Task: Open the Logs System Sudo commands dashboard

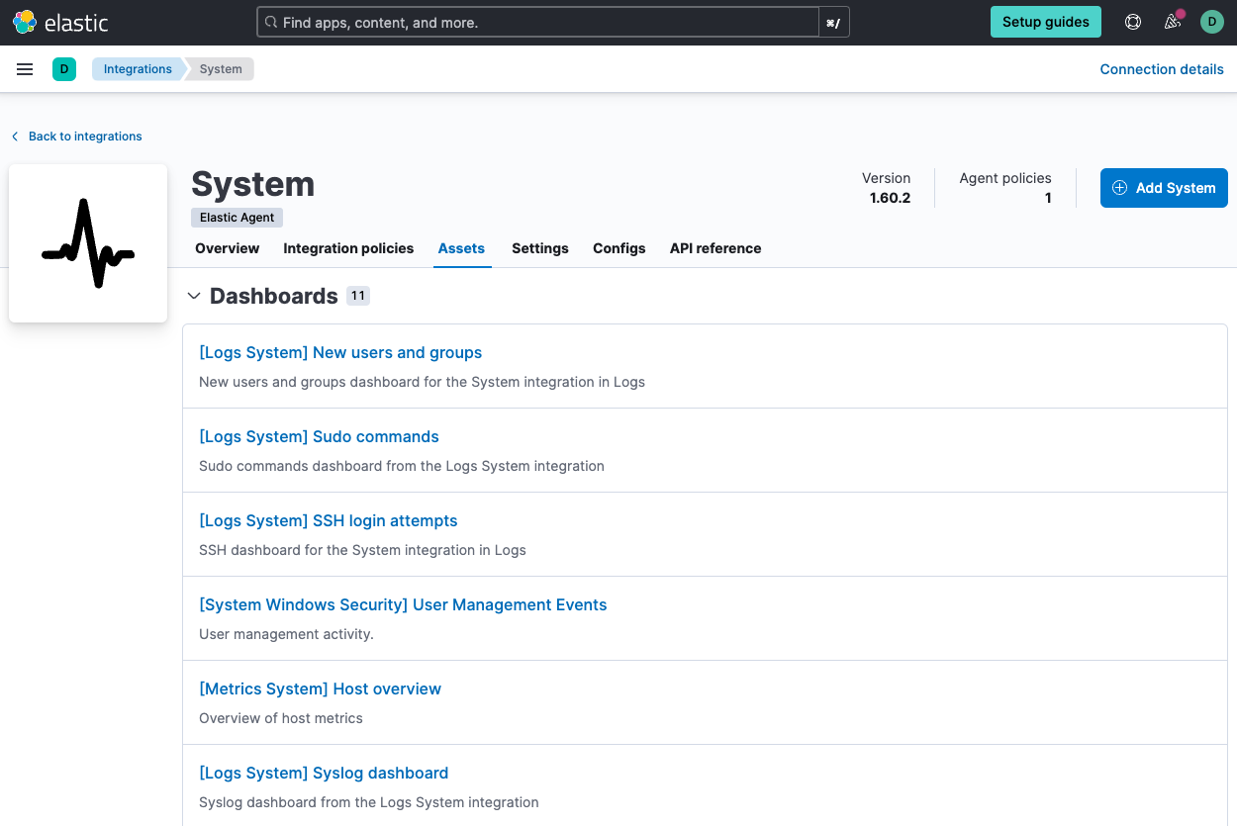Action: pos(319,436)
